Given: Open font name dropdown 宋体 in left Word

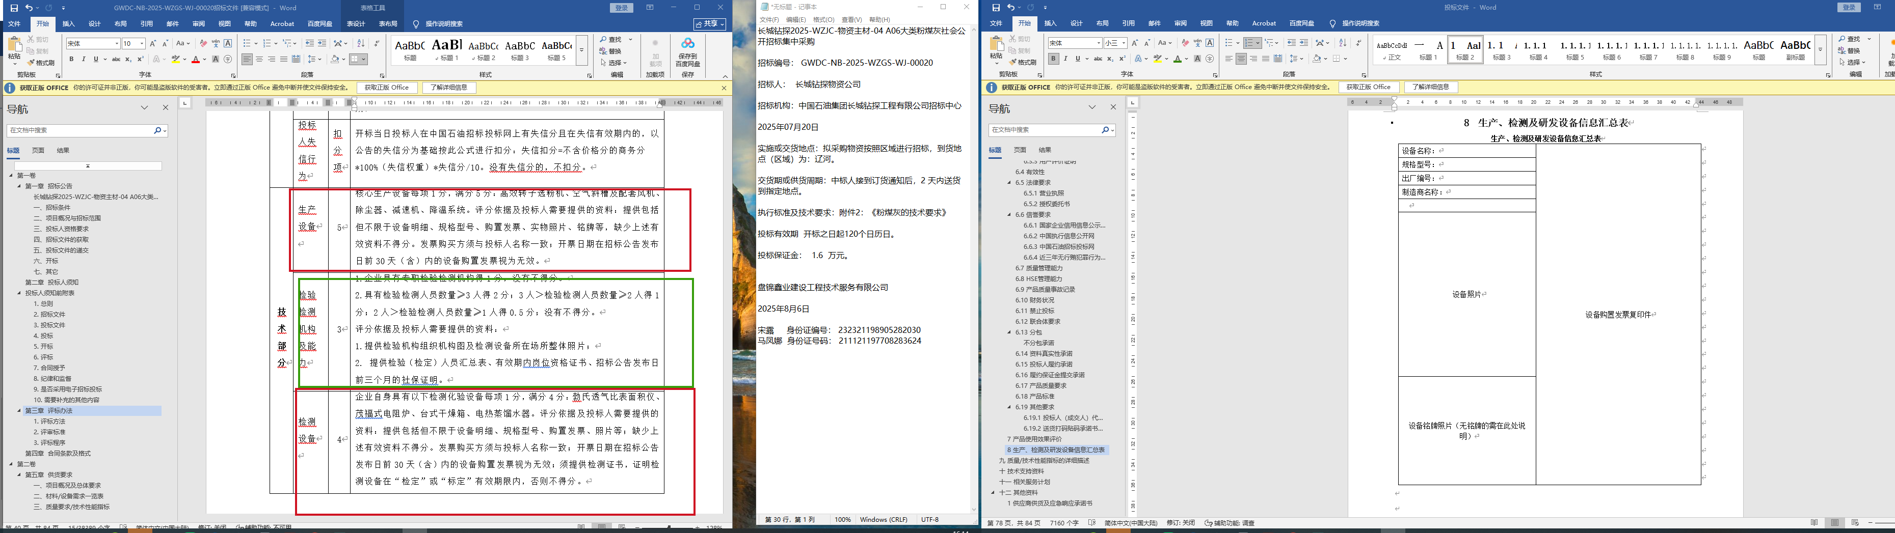Looking at the screenshot, I should [x=116, y=44].
